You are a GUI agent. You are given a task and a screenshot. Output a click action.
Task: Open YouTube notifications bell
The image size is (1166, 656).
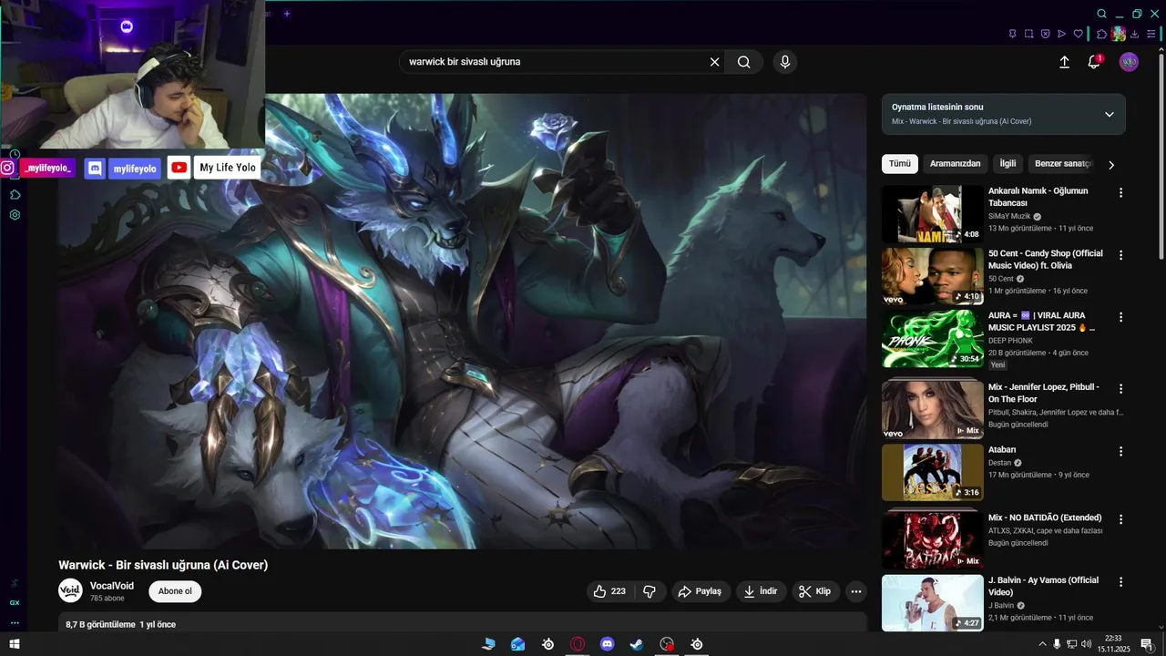(1094, 62)
